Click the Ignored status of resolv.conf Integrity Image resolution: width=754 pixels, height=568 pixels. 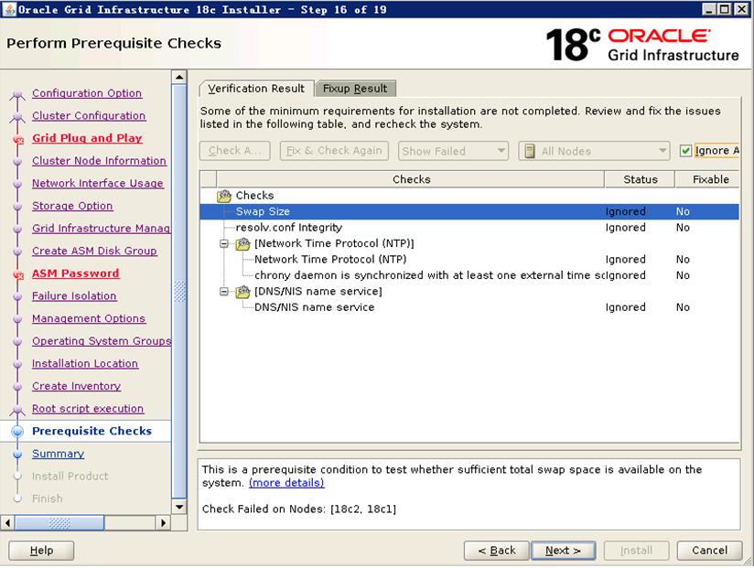click(625, 228)
